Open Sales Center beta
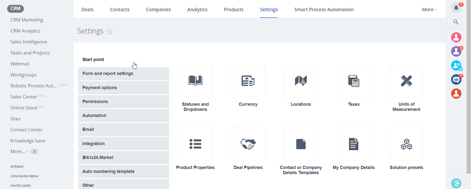This screenshot has width=471, height=189. [x=24, y=97]
